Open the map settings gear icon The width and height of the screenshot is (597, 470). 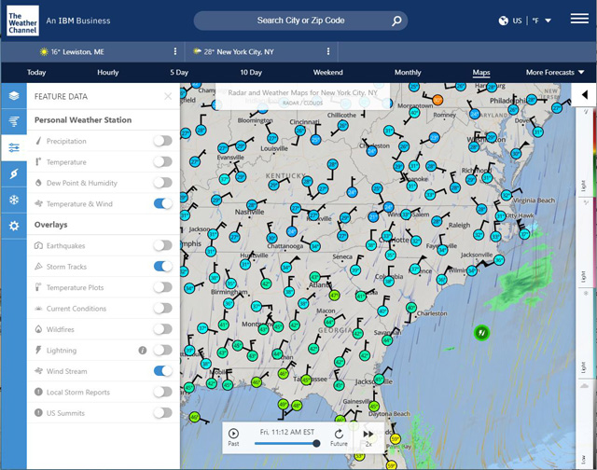(14, 226)
